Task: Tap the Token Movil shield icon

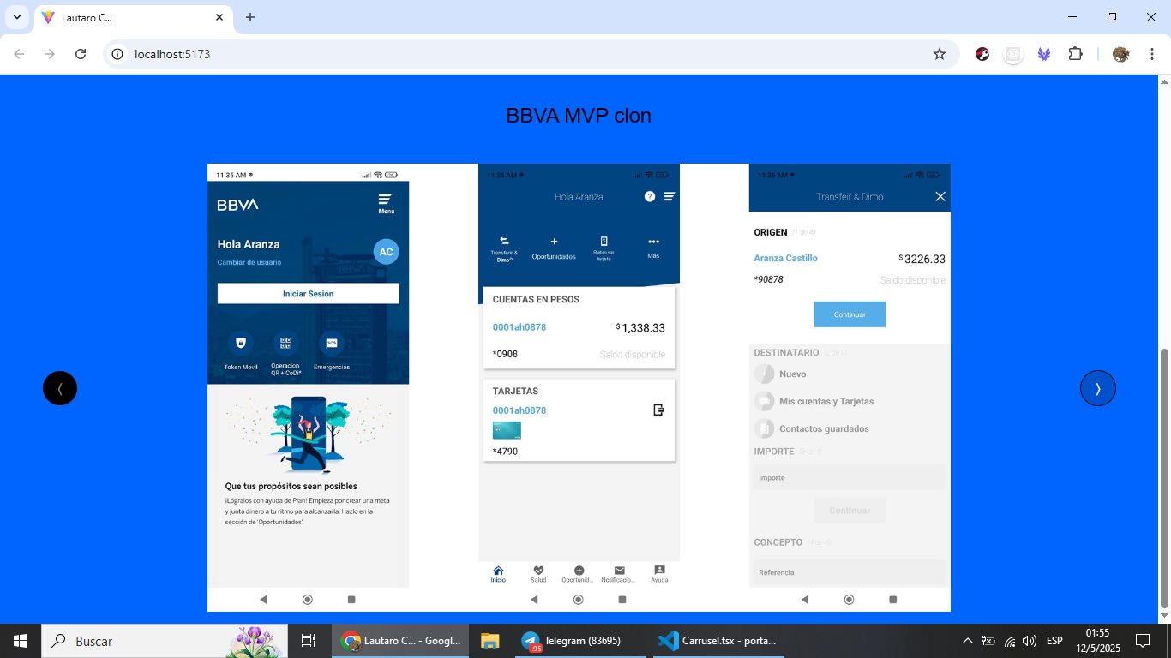Action: point(241,343)
